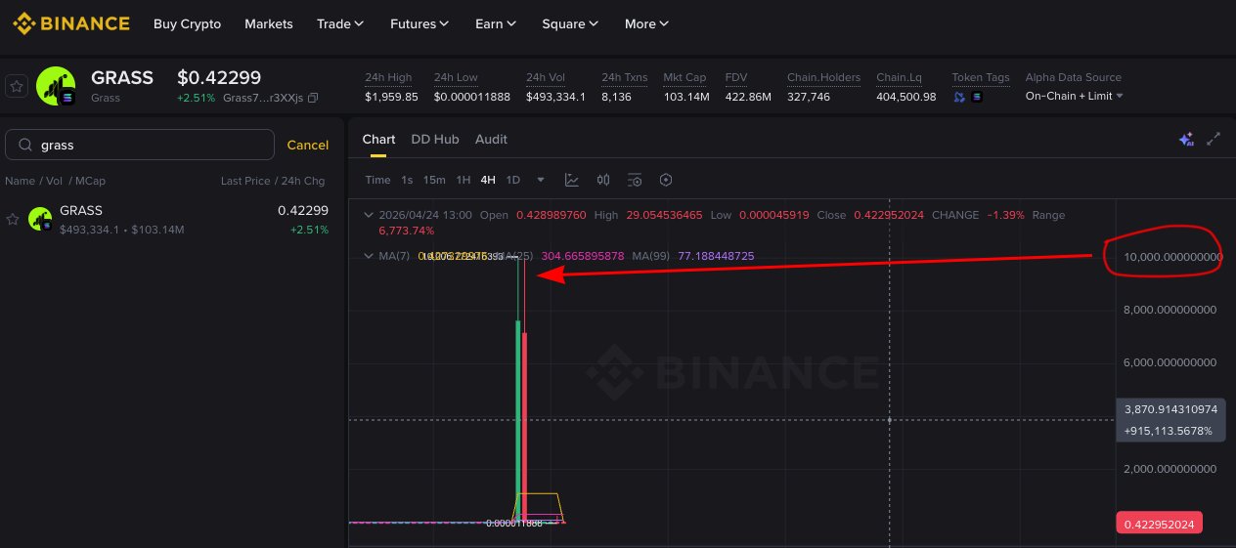Open chart display settings icon
The width and height of the screenshot is (1236, 548).
[x=635, y=180]
